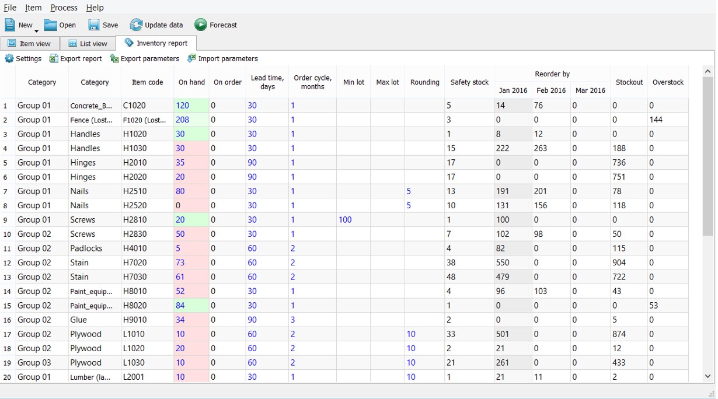The width and height of the screenshot is (718, 399).
Task: Click the Export parameters icon
Action: point(114,59)
